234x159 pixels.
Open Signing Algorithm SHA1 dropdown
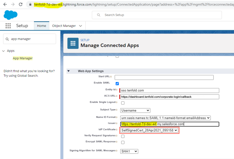[x=129, y=151]
